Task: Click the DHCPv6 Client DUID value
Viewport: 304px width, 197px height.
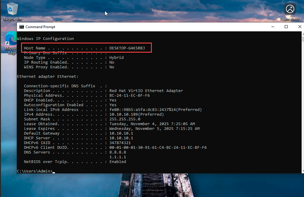Action: [158, 147]
